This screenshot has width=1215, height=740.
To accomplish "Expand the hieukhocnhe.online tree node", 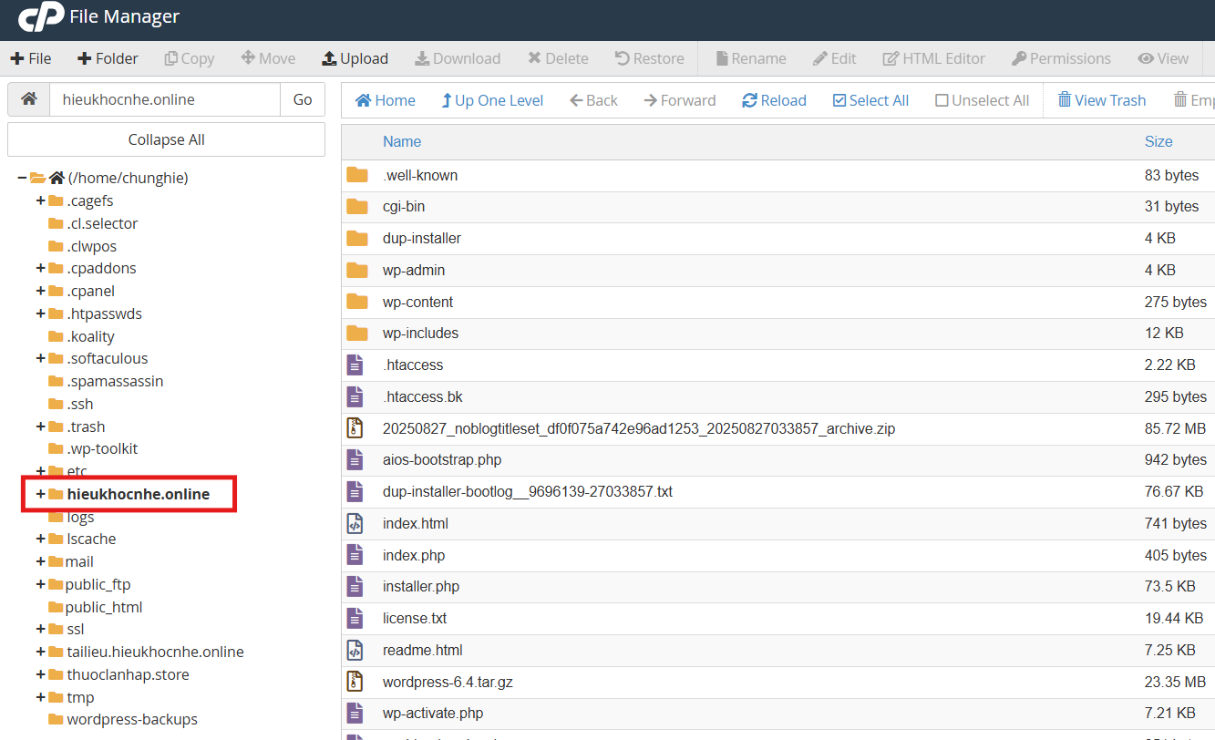I will 40,494.
